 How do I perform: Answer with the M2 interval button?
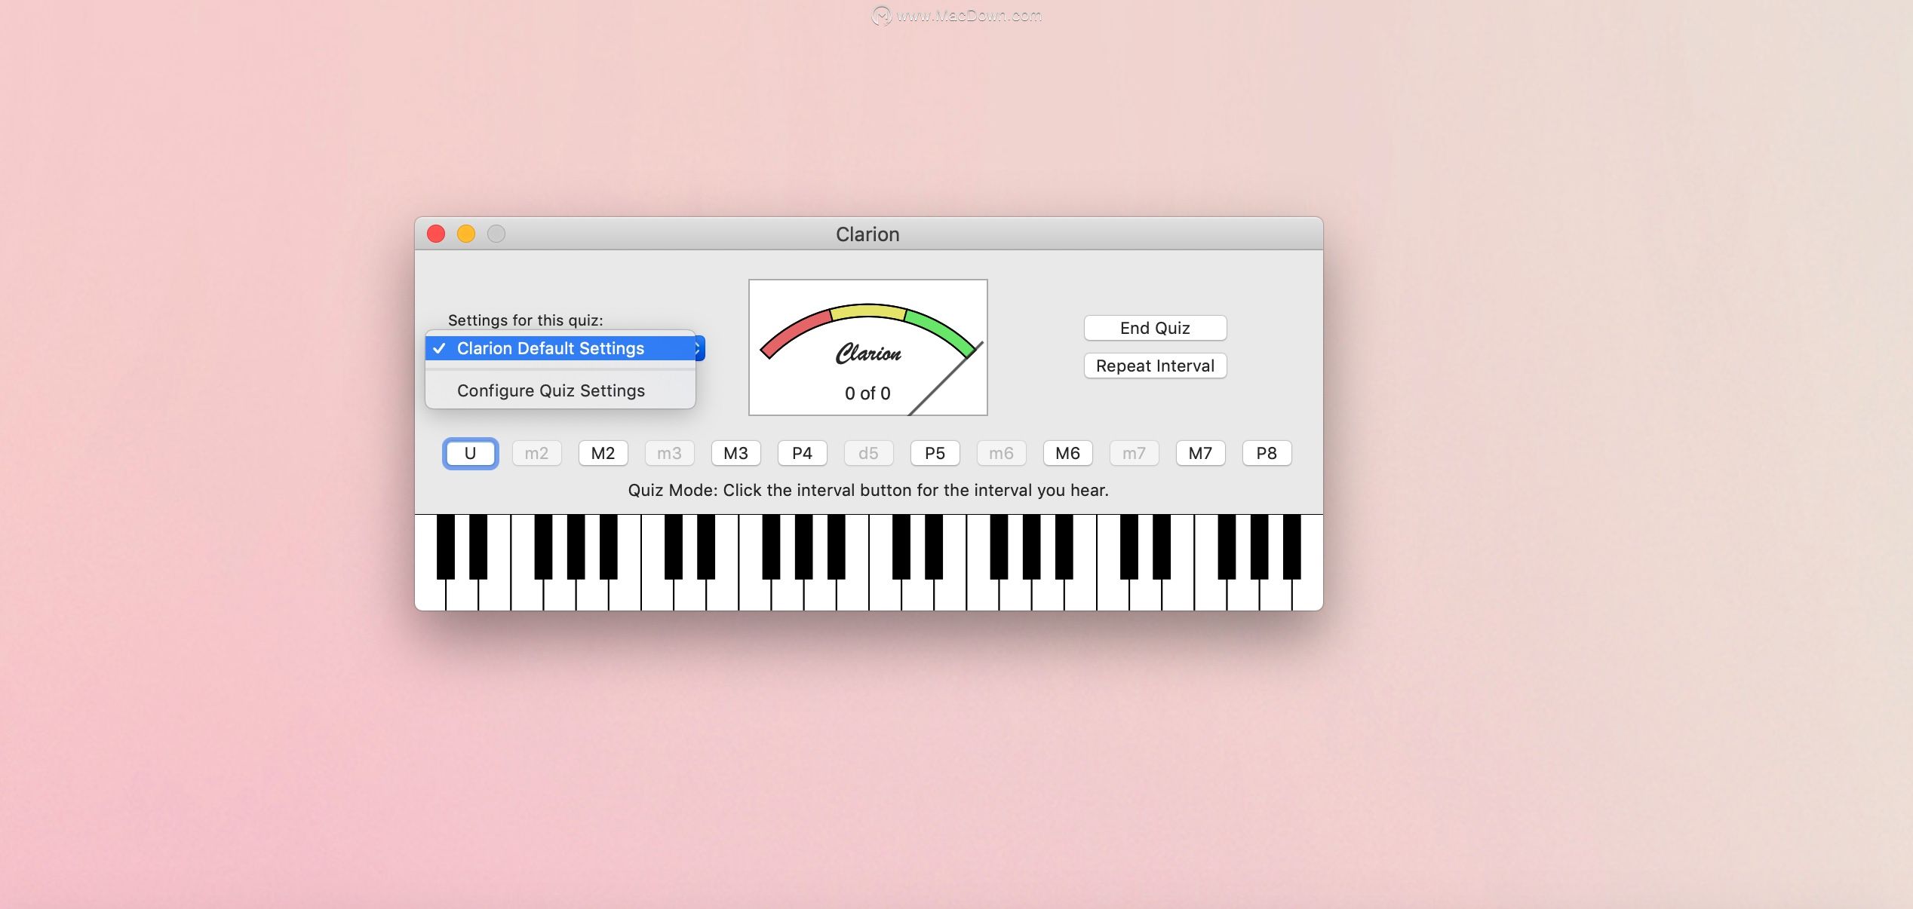coord(603,453)
